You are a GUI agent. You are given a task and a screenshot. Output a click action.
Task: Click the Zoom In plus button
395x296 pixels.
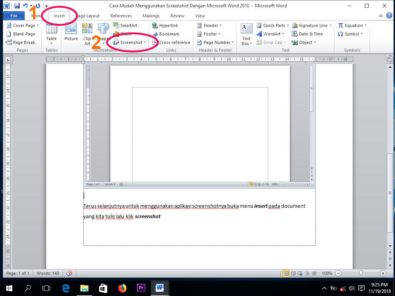(x=383, y=273)
